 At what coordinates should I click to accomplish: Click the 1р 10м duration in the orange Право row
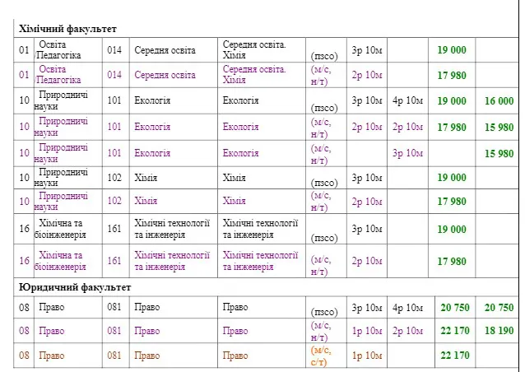pos(367,356)
